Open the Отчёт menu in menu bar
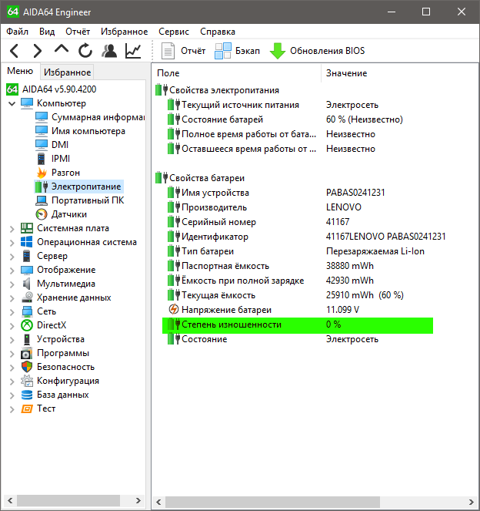 coord(78,32)
